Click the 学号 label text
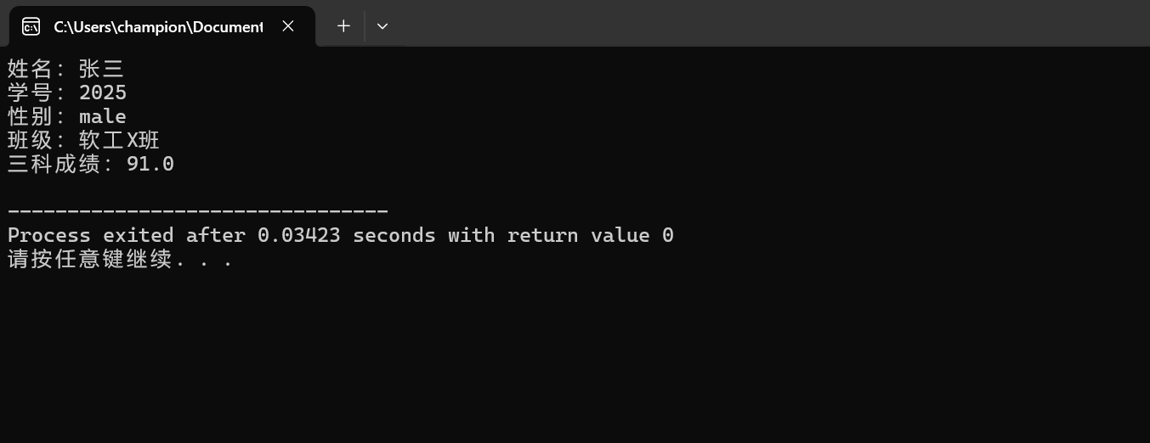Image resolution: width=1150 pixels, height=443 pixels. coord(31,93)
